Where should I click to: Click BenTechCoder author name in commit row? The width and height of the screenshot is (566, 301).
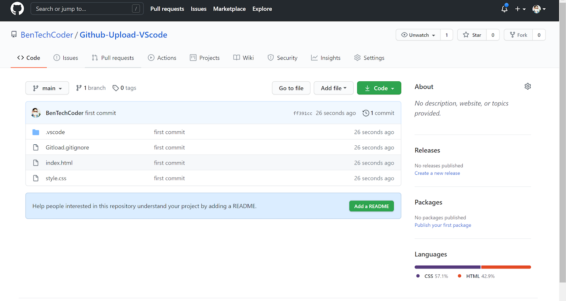click(x=64, y=113)
